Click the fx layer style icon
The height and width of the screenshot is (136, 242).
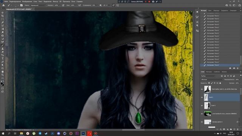[221, 129]
